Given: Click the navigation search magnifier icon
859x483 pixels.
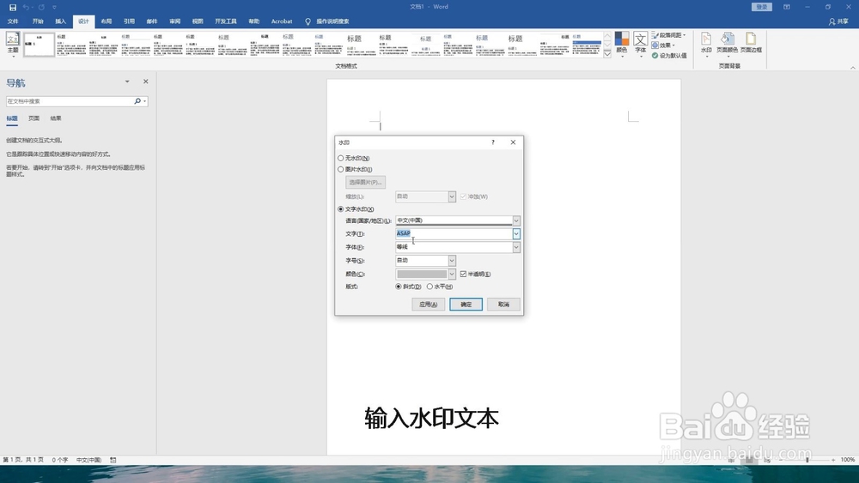Looking at the screenshot, I should click(137, 101).
